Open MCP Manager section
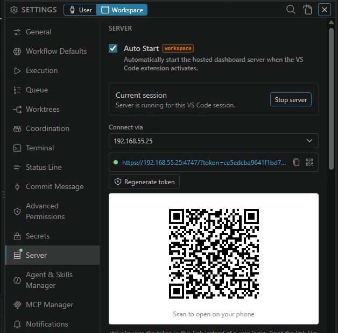The height and width of the screenshot is (333, 338). pyautogui.click(x=53, y=305)
